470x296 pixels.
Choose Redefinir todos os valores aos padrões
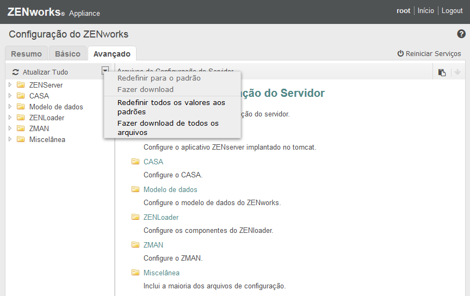click(x=172, y=107)
